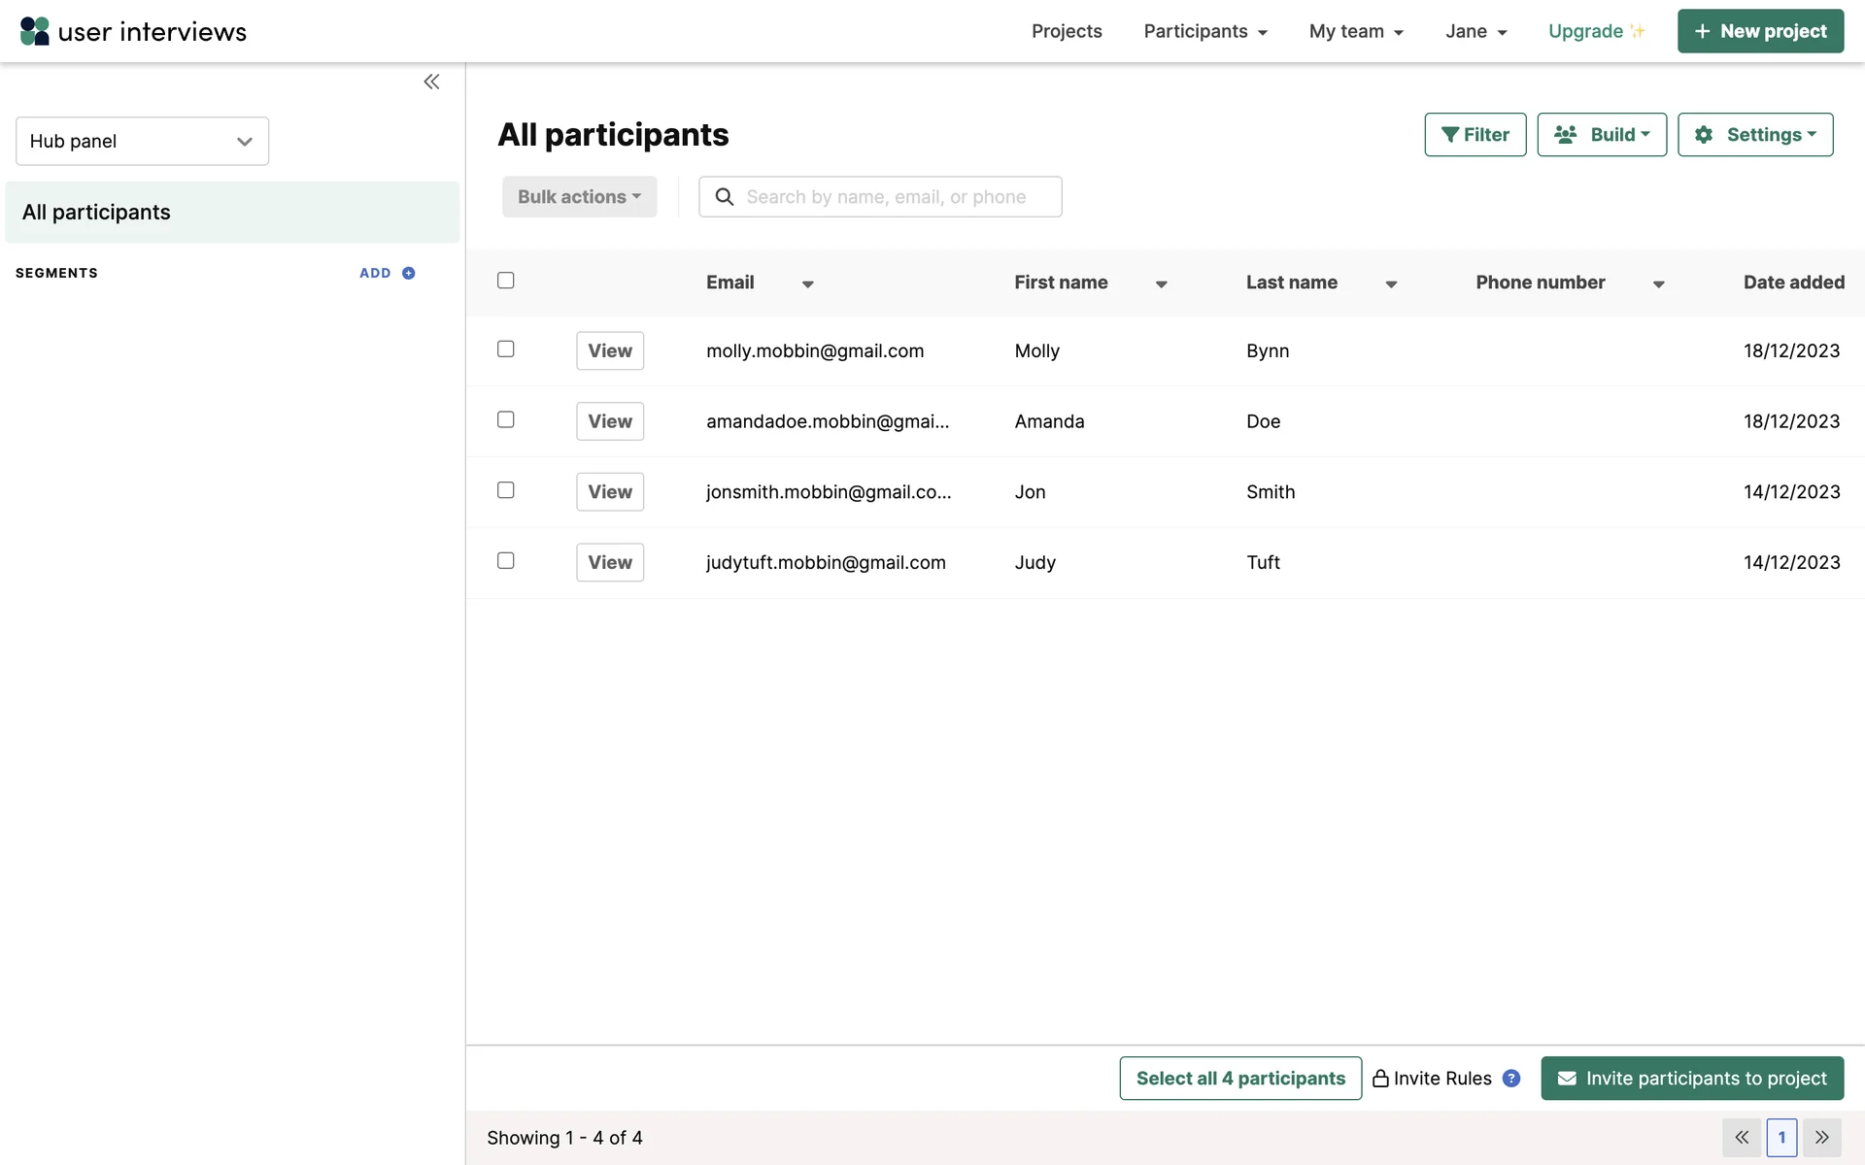Go to last page with double-right arrow

[1821, 1137]
